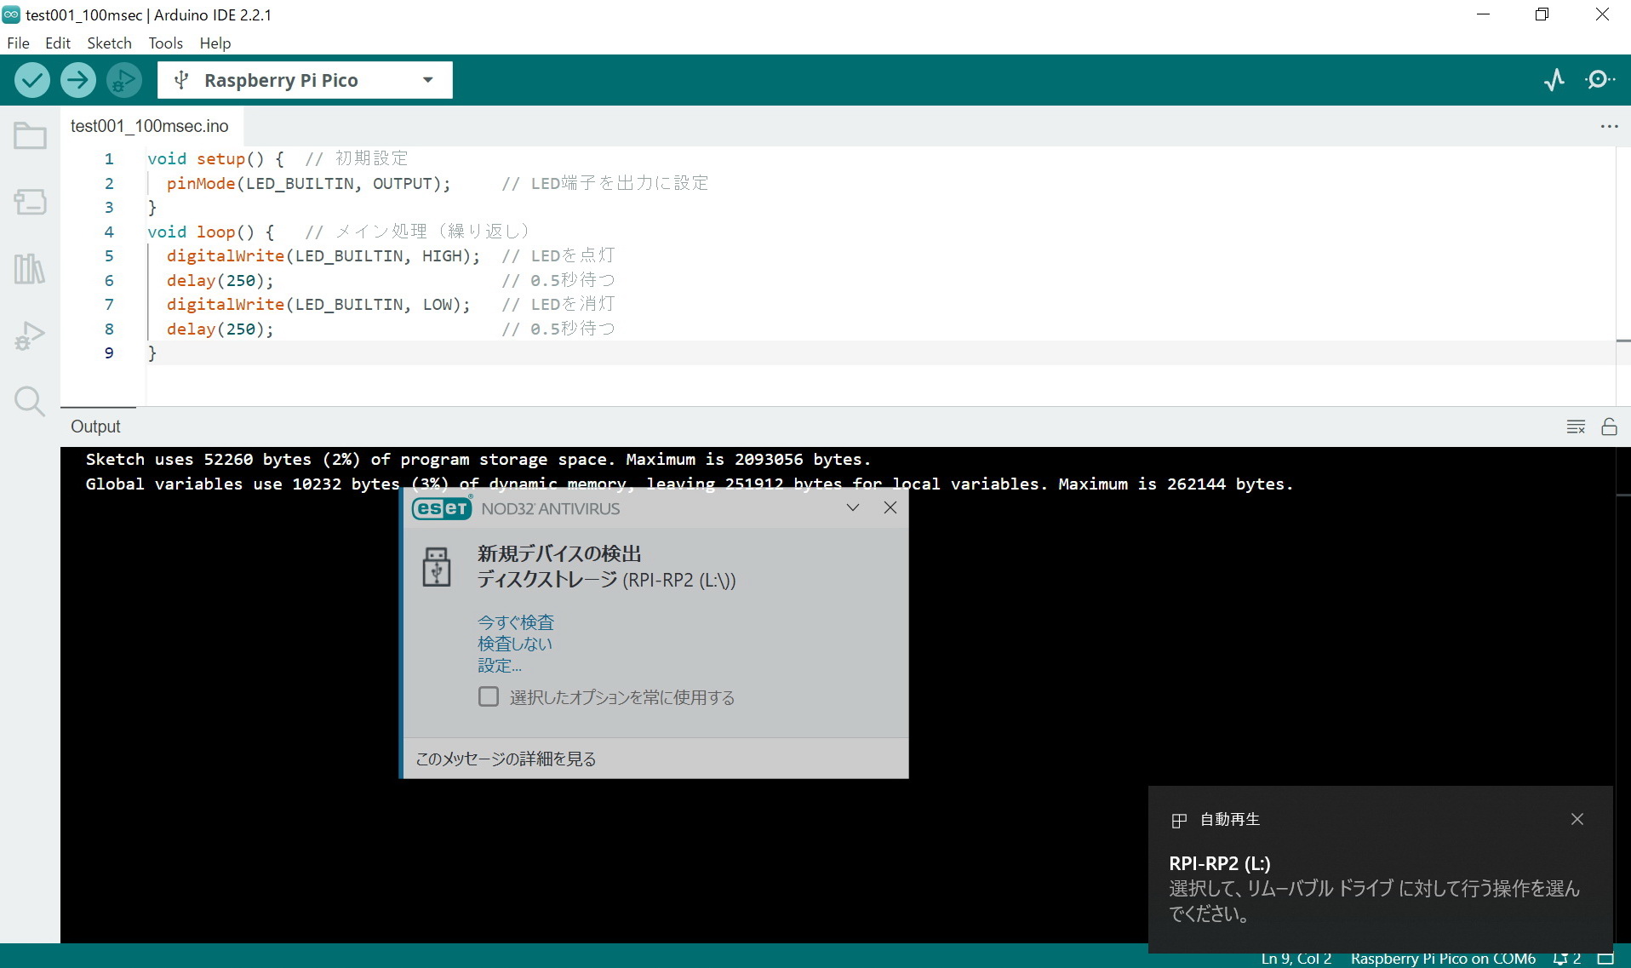Viewport: 1631px width, 968px height.
Task: Click the Ln 9, Col 2 cursor position indicator
Action: pos(1296,958)
